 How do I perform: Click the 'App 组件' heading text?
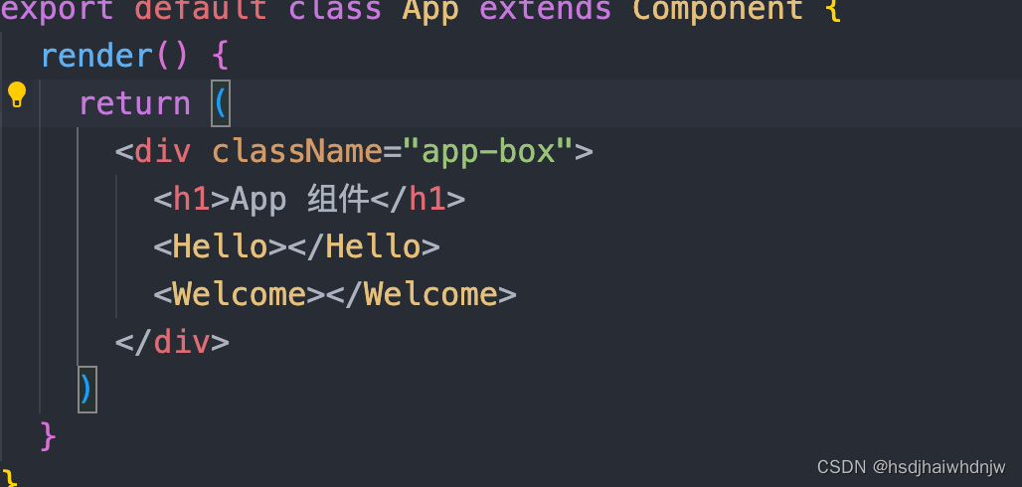tap(300, 200)
